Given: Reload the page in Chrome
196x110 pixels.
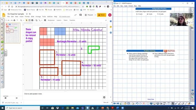Looking at the screenshot, I should [9, 6].
